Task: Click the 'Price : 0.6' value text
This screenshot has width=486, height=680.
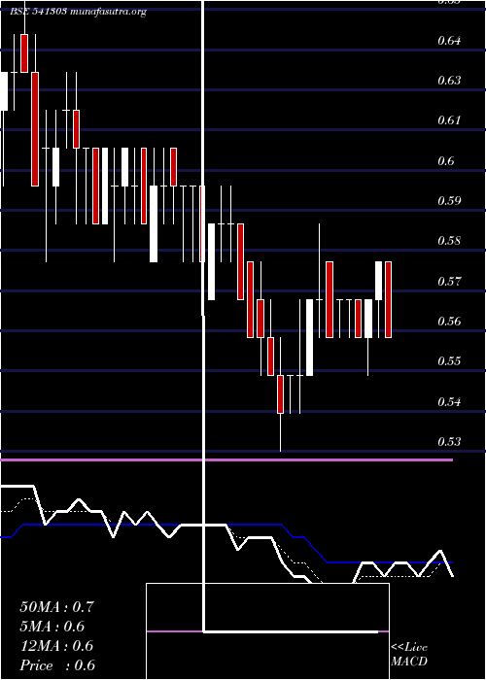Action: click(x=57, y=665)
